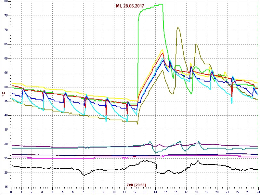Click the 30 y-axis tick label

[6, 144]
